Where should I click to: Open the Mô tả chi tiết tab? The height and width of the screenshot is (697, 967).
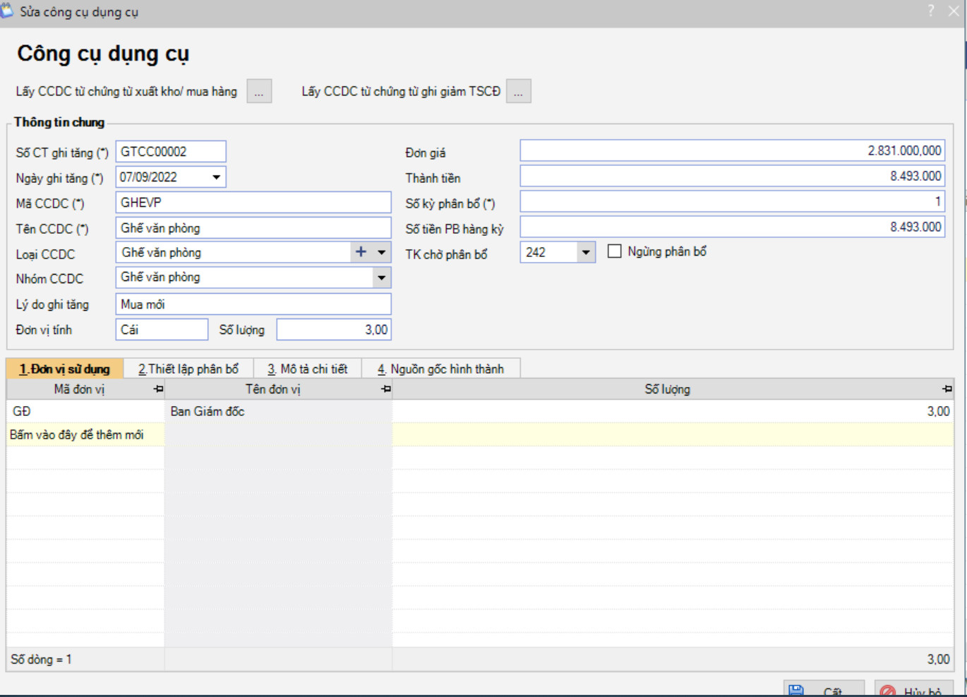tap(307, 369)
